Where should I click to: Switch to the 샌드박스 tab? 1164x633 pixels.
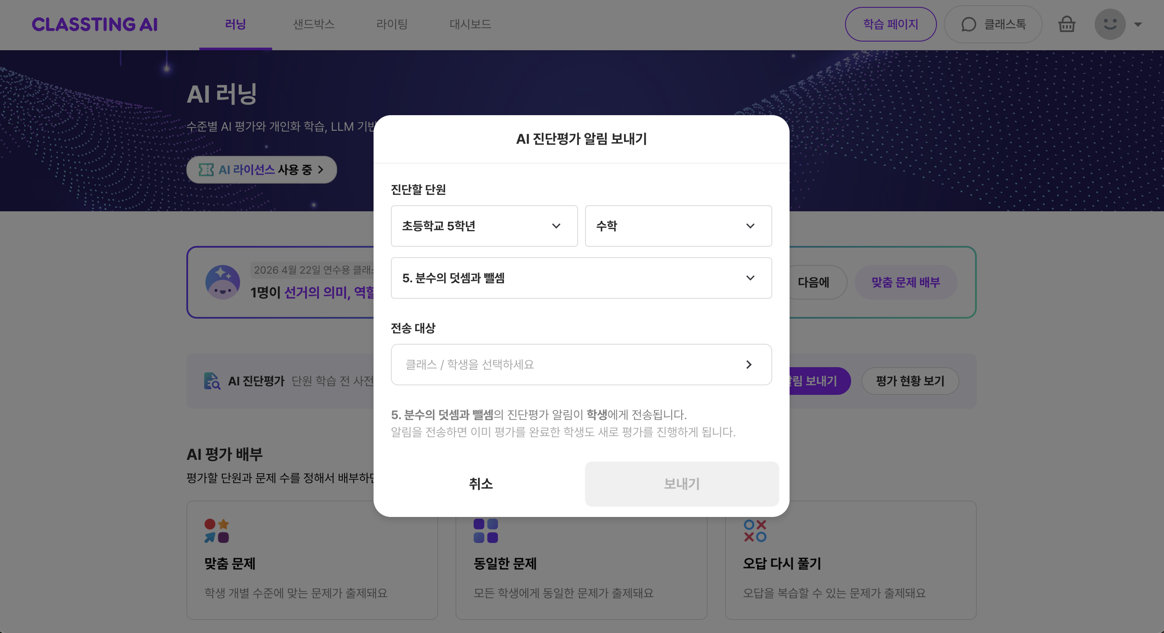point(314,24)
